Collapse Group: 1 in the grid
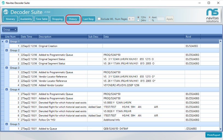This screenshot has height=140, width=223. (x=7, y=41)
